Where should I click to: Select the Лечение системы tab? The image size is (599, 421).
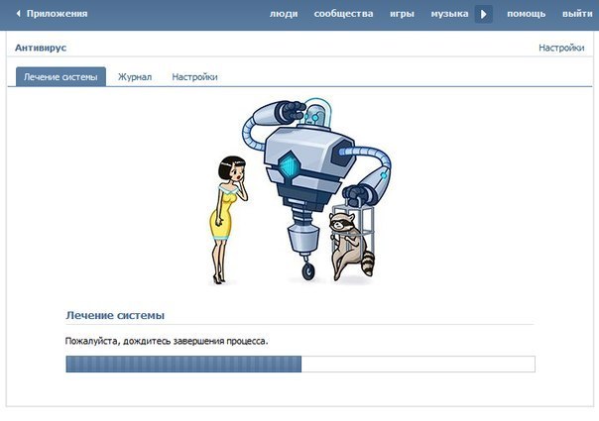(60, 76)
